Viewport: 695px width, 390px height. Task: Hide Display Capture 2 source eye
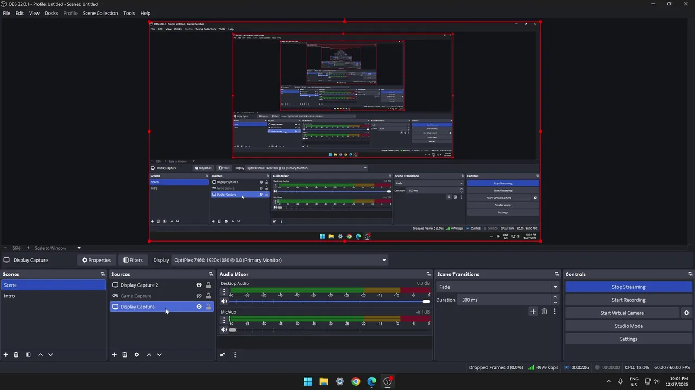199,285
